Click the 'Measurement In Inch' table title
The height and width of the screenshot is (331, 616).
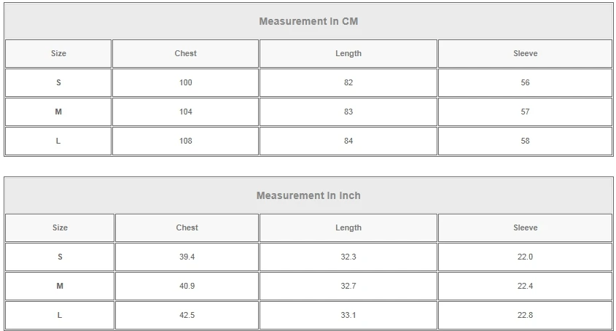(308, 196)
